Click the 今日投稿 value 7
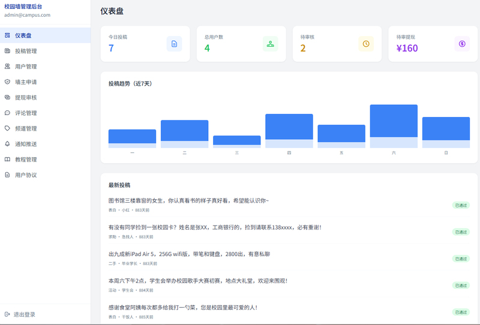This screenshot has width=480, height=325. (111, 48)
